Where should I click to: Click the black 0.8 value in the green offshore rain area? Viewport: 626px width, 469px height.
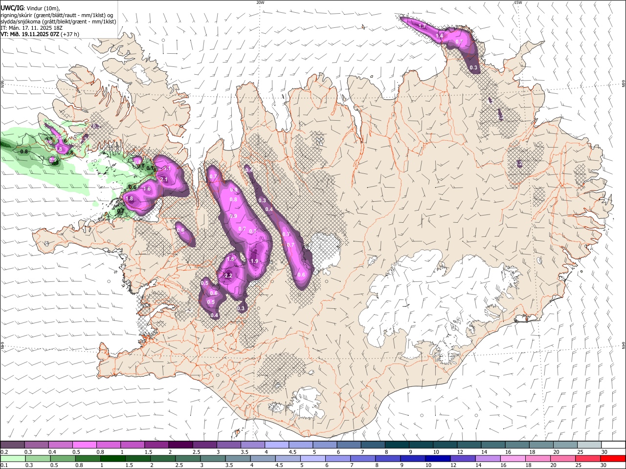point(24,151)
